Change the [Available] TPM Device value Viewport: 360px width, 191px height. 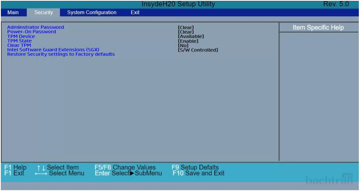click(x=191, y=36)
